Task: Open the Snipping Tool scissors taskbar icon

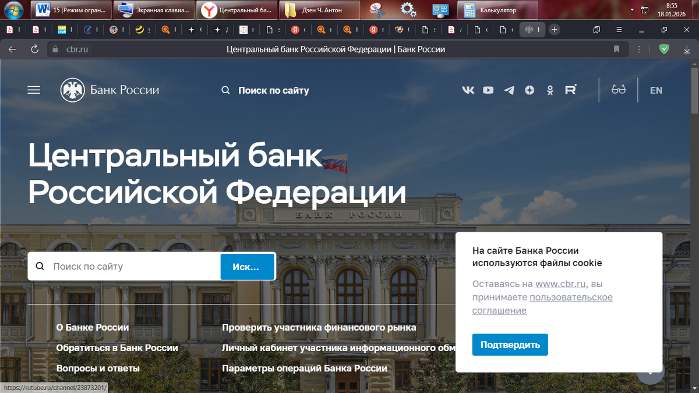Action: tap(377, 10)
